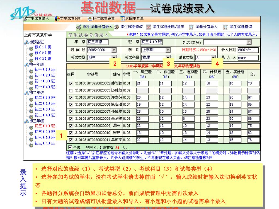Viewport: 279px width, 209px height.
Task: Click the 年级 初三年级 field
Action: [x=98, y=42]
